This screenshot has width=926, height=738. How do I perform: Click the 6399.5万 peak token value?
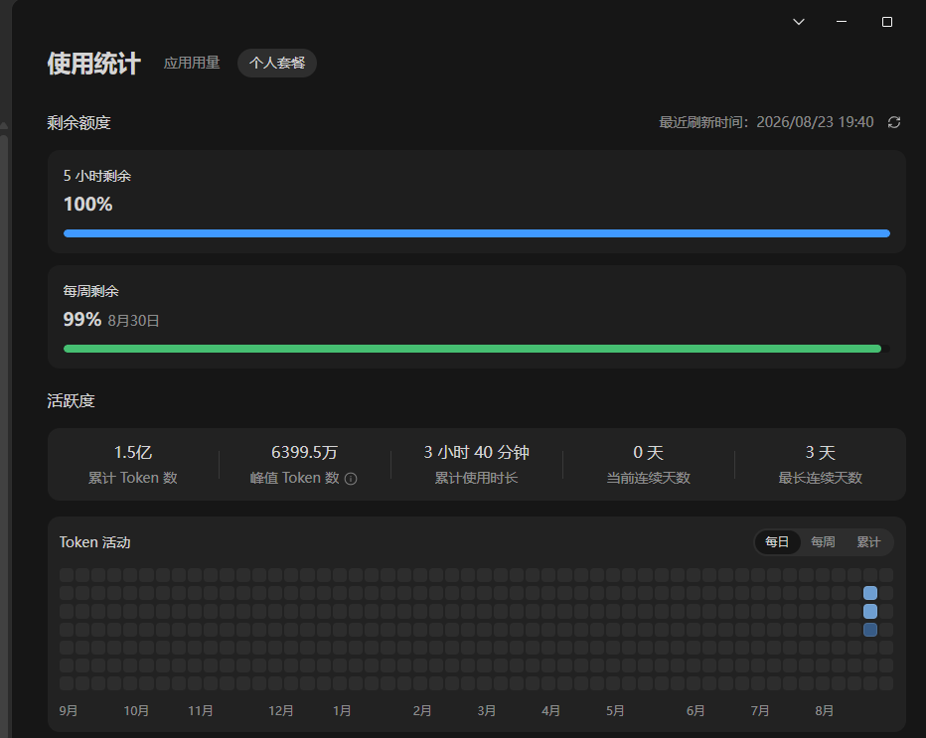coord(304,453)
